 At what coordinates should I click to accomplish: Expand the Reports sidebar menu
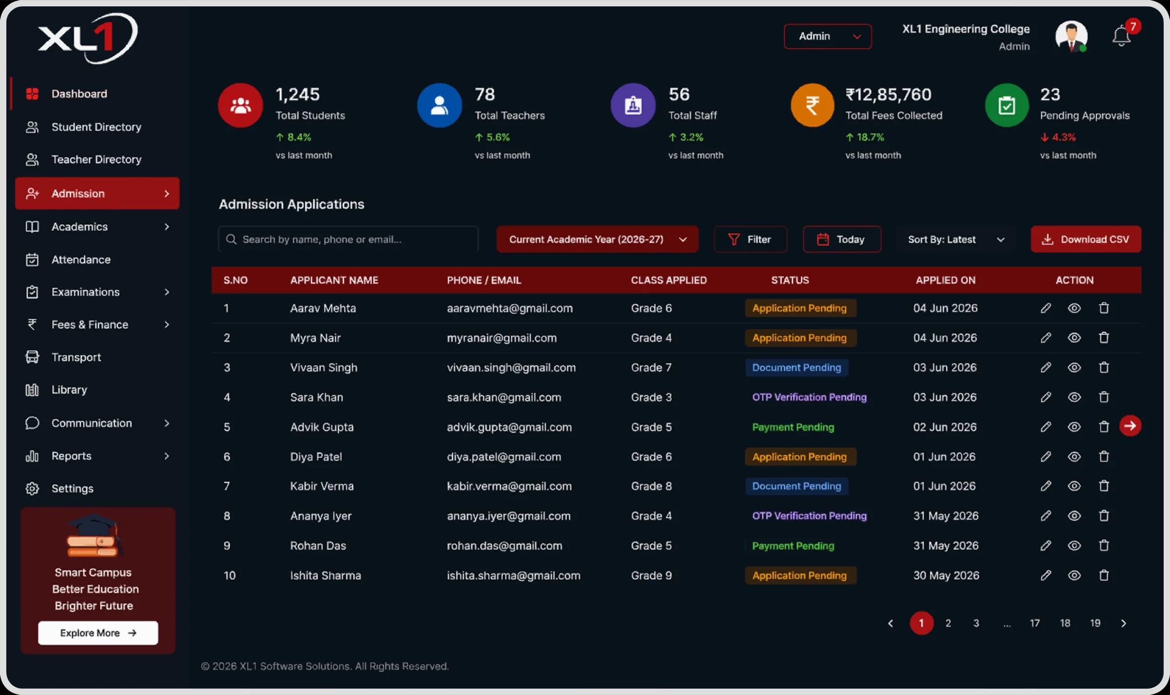point(97,456)
